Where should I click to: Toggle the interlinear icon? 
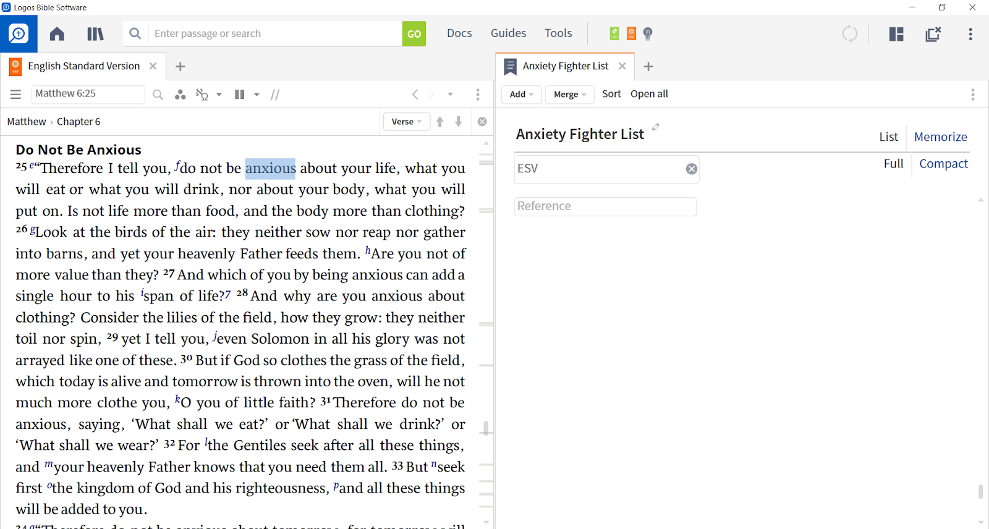pyautogui.click(x=202, y=95)
